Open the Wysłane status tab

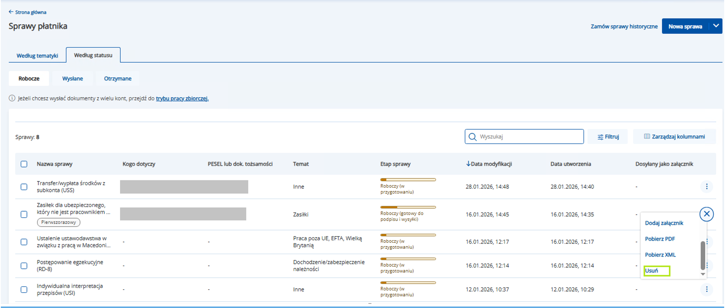pos(72,79)
